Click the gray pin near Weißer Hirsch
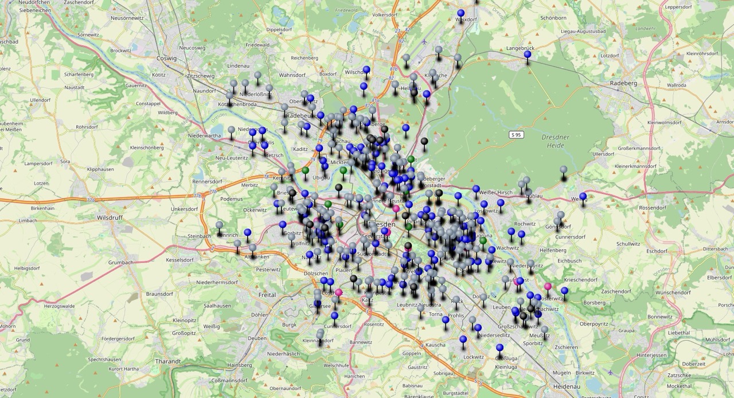734x398 pixels. click(522, 185)
